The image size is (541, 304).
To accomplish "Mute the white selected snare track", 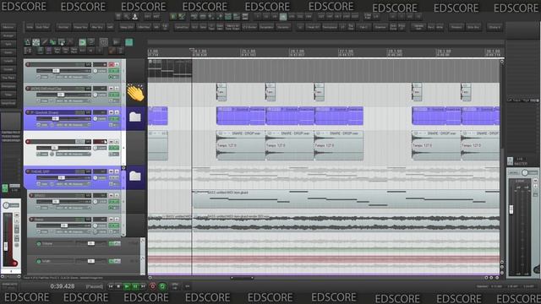I will click(112, 142).
